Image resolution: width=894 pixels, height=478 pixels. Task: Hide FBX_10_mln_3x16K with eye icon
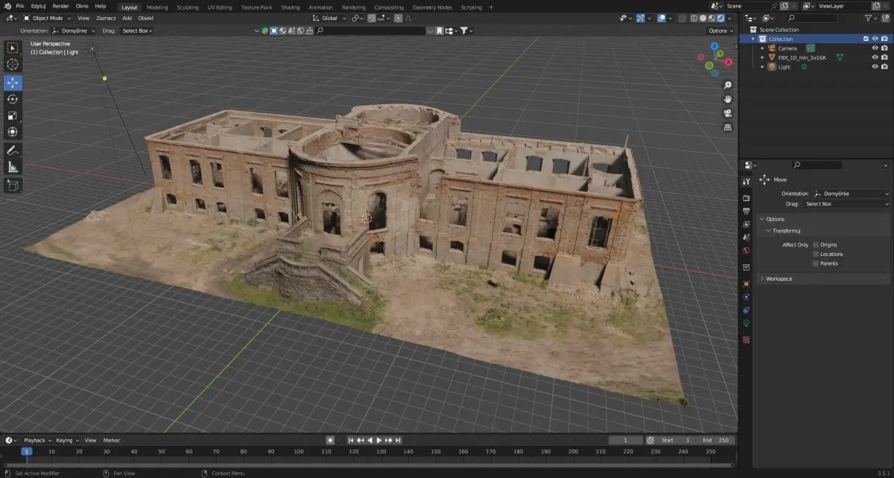click(x=875, y=57)
